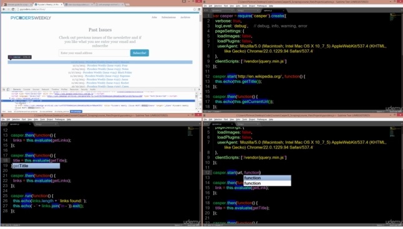Close the DevTools panel

point(199,89)
